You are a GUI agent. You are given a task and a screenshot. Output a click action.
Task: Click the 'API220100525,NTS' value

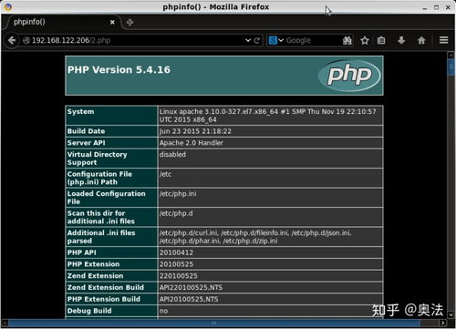191,287
